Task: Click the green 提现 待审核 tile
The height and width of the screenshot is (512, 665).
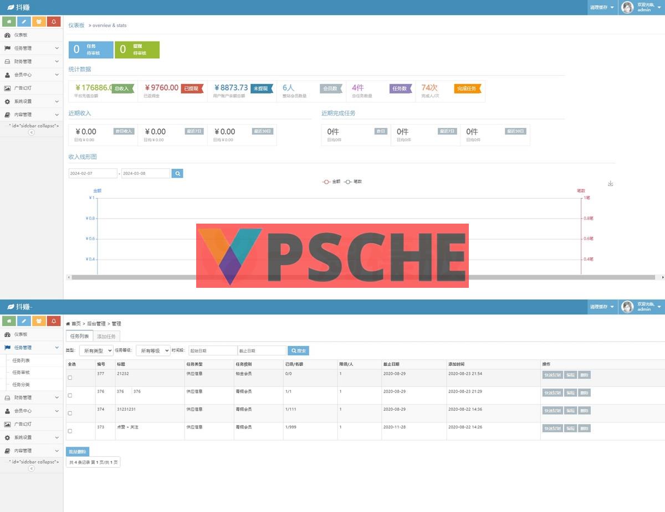Action: [x=137, y=50]
